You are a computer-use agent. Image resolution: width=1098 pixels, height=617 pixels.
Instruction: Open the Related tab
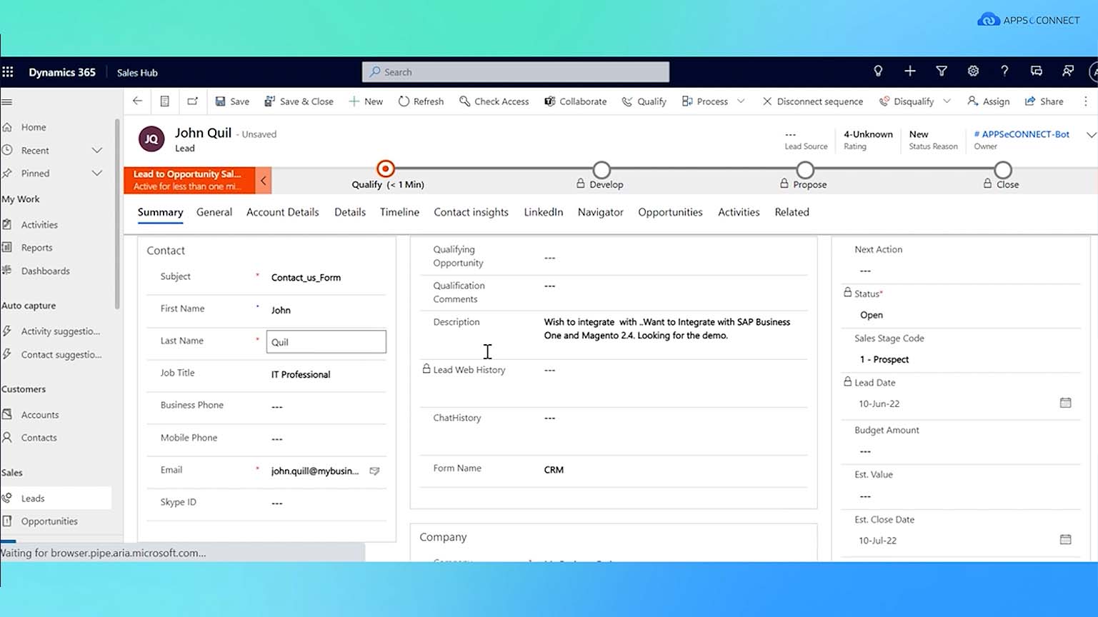point(792,212)
